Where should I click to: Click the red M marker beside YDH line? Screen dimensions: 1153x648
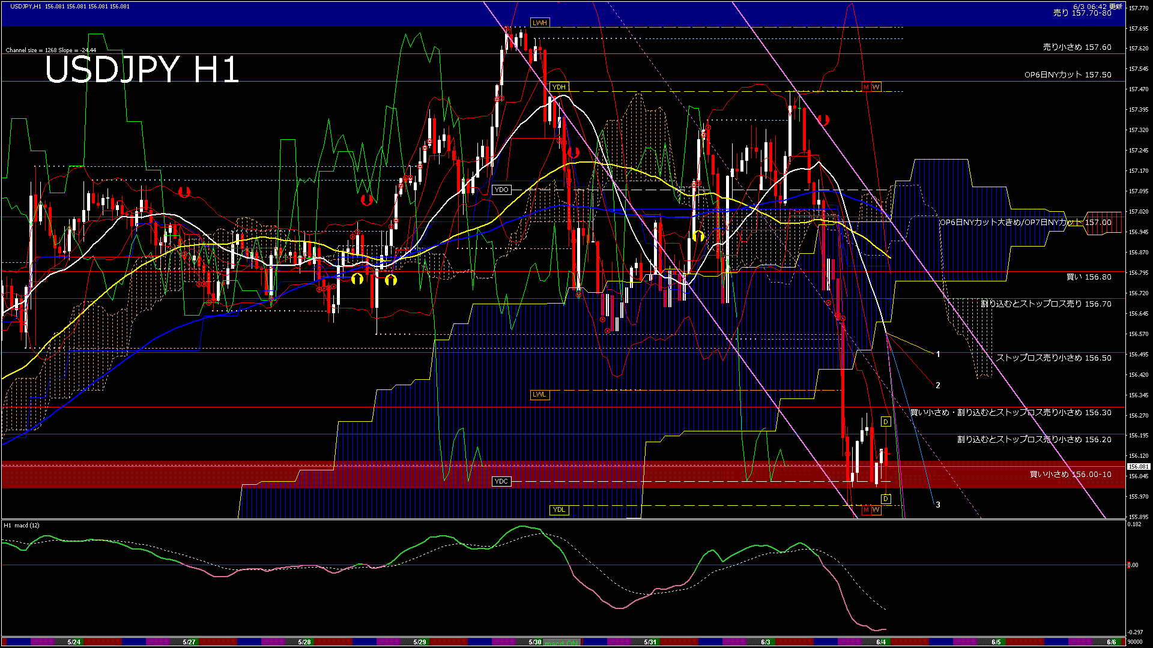(867, 87)
